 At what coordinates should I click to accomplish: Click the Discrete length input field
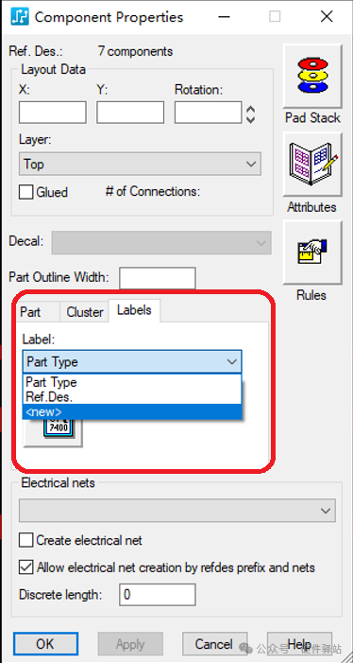[158, 595]
